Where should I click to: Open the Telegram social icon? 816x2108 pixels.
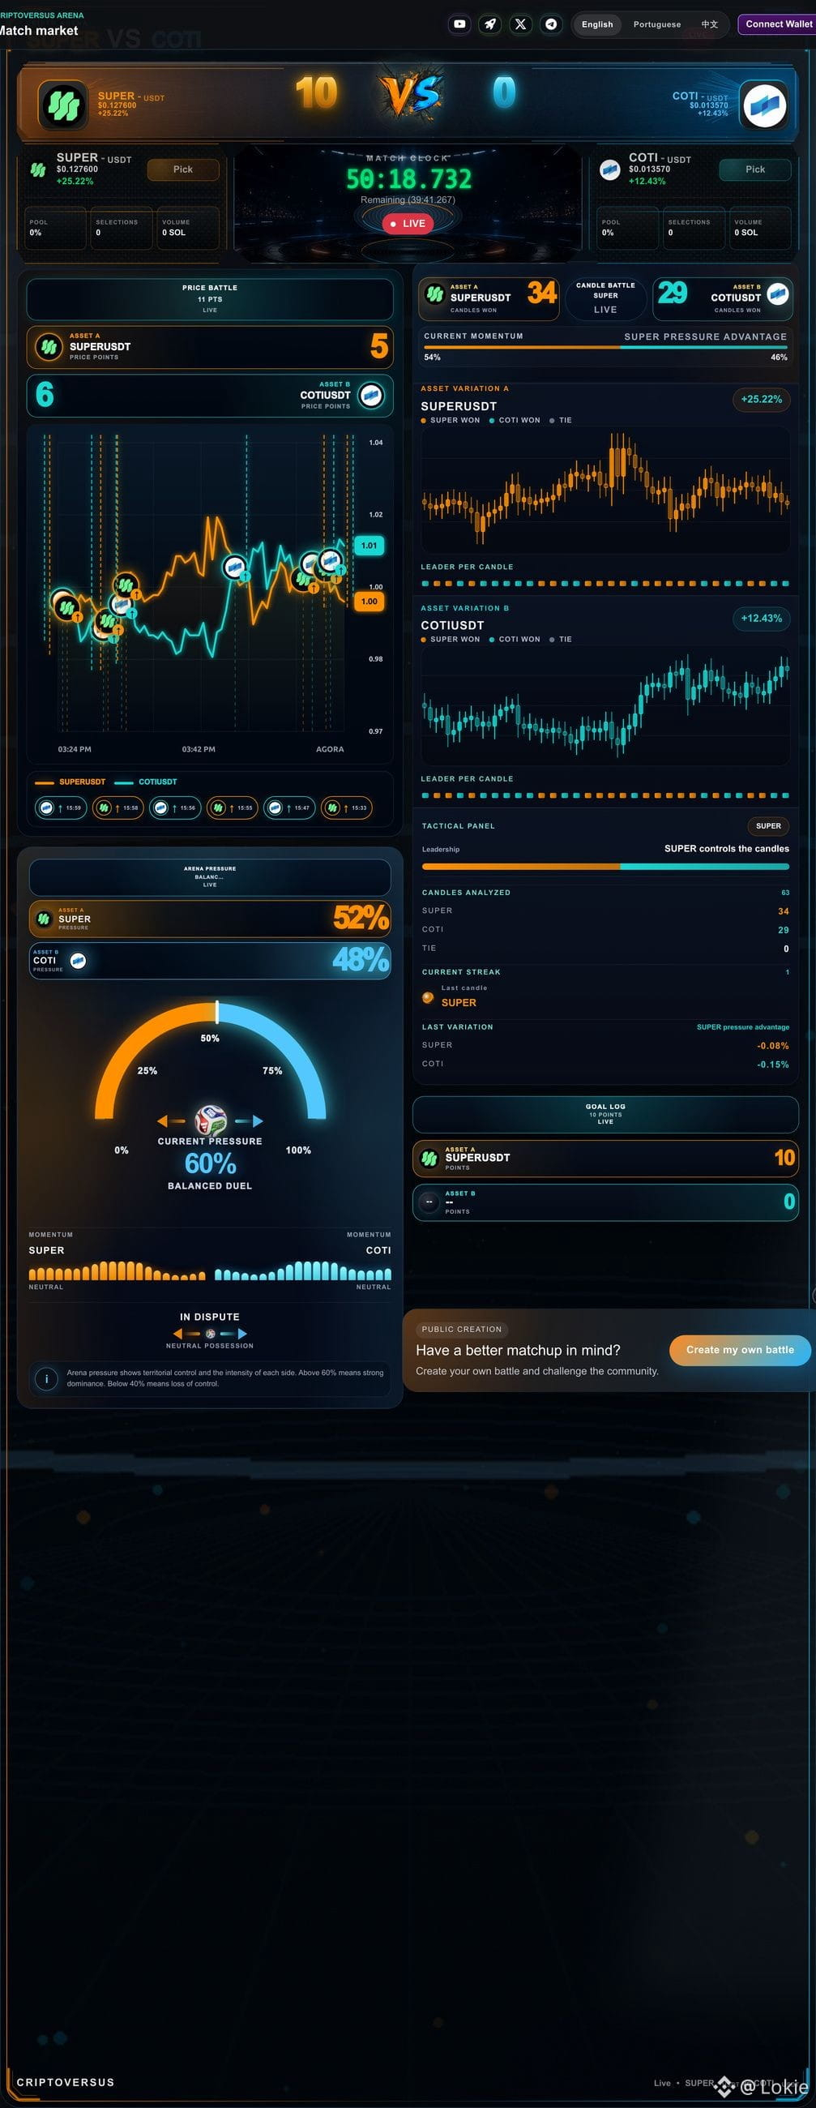tap(551, 24)
